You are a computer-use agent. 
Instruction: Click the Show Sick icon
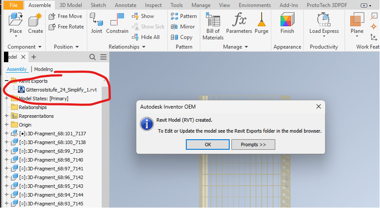135,27
